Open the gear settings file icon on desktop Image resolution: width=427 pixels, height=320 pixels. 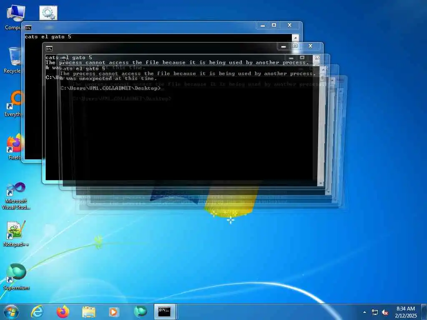coord(48,13)
